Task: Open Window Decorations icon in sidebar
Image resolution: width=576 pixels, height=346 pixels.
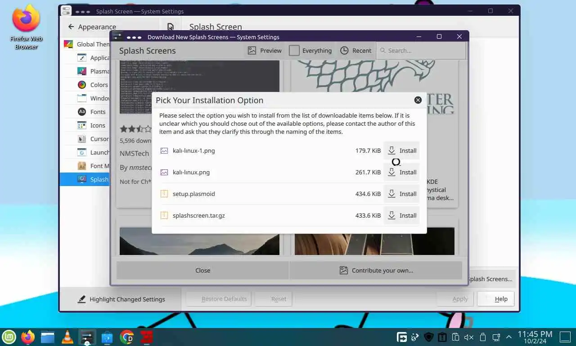Action: coord(82,98)
